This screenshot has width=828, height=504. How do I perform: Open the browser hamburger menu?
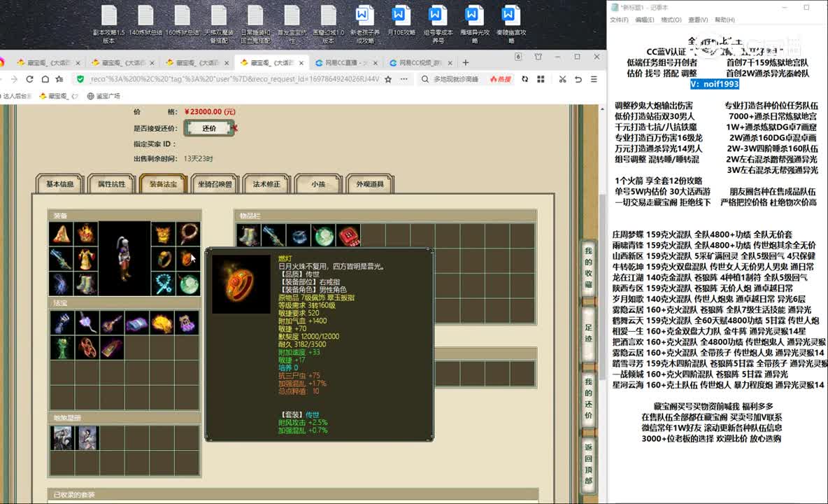click(x=594, y=79)
